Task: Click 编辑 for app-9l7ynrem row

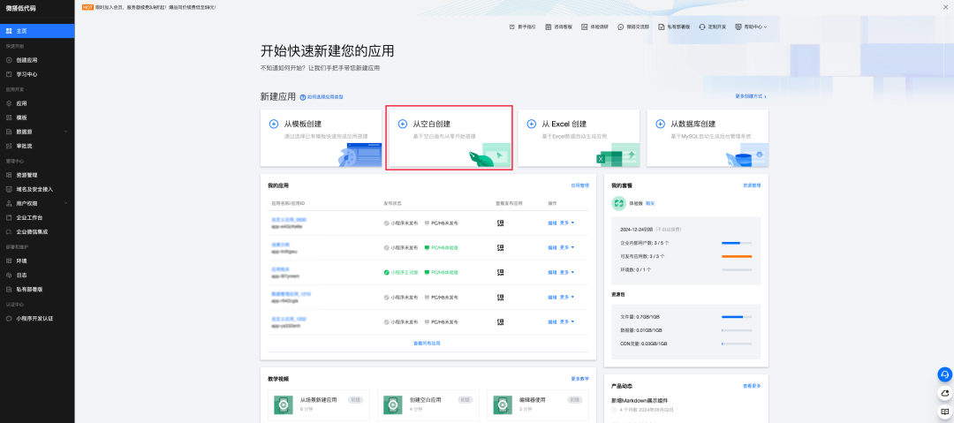Action: 552,272
